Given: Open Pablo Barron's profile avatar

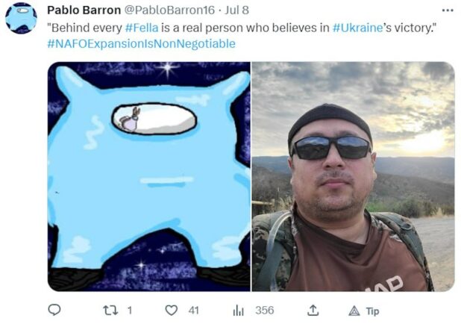Looking at the screenshot, I should pos(21,18).
